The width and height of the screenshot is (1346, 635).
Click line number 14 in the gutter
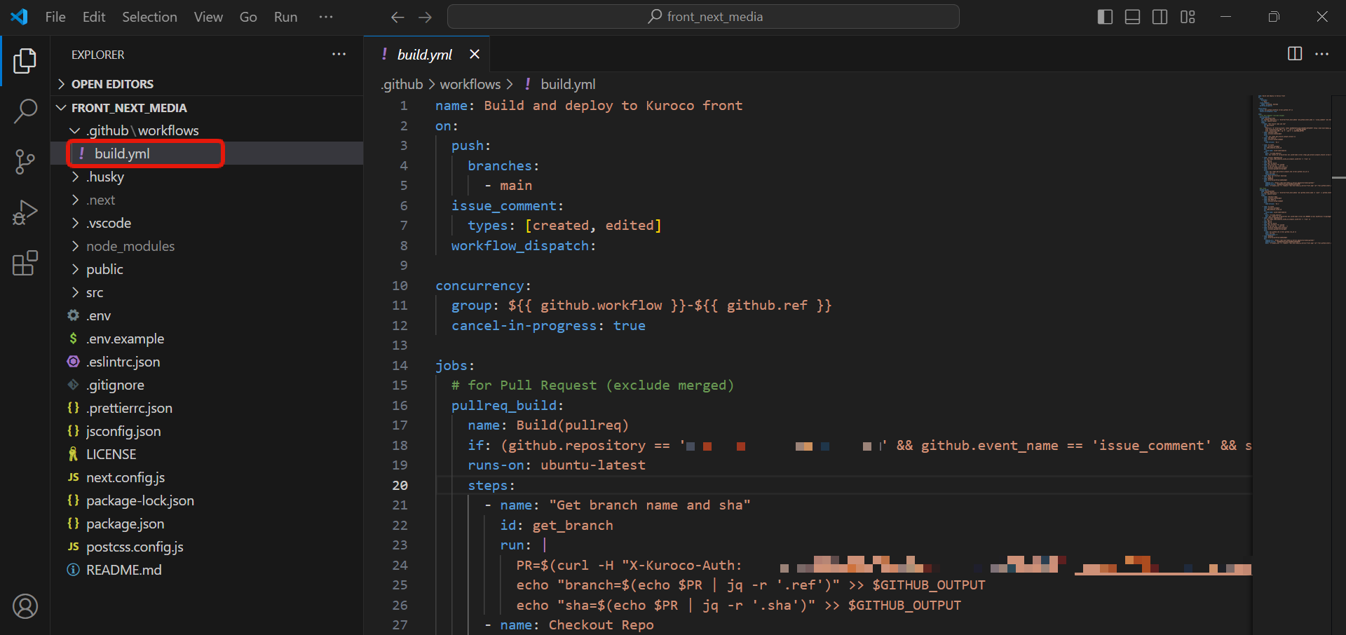400,365
